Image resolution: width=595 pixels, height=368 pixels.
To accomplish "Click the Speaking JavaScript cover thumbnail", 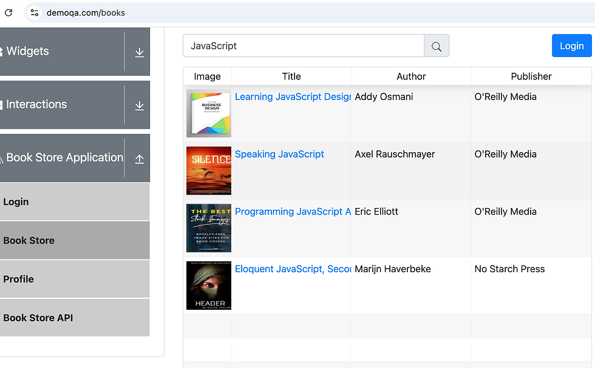I will point(209,170).
